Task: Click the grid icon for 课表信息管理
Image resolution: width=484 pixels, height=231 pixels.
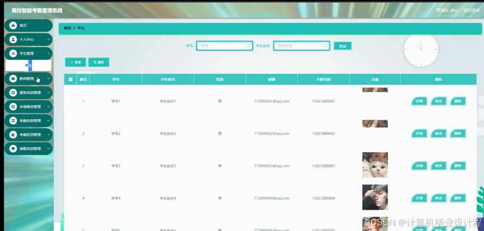Action: coord(13,92)
